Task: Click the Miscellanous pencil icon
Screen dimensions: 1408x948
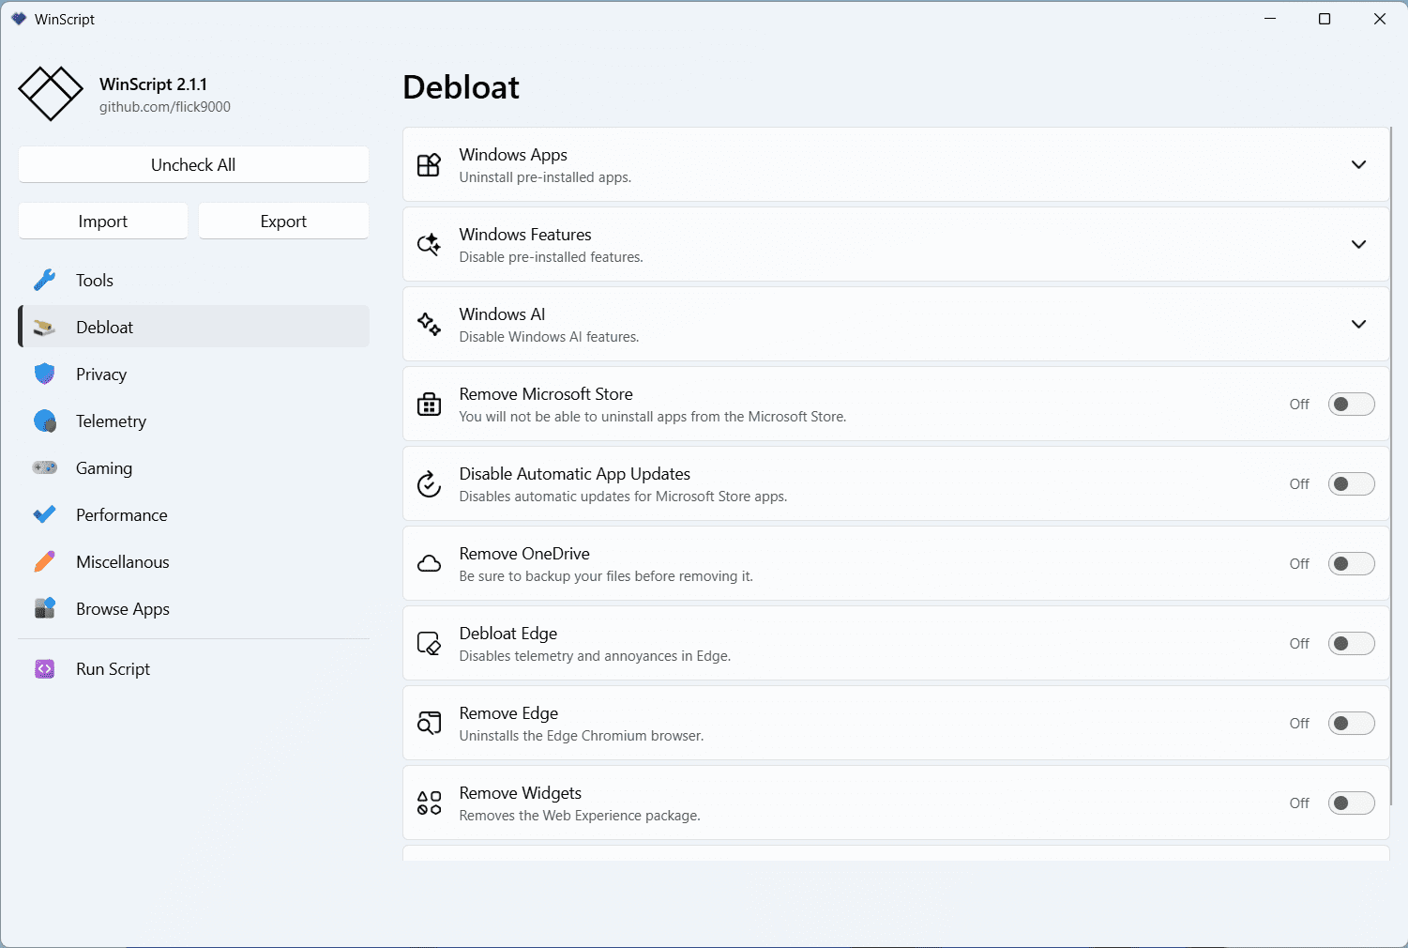Action: [x=44, y=561]
